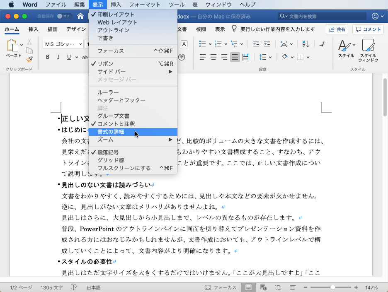Expand the numbering style arrow
The width and height of the screenshot is (388, 292).
pos(226,44)
